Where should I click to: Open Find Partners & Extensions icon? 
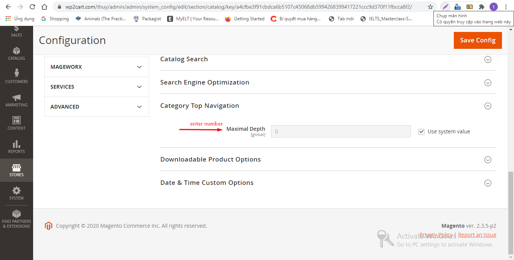tap(16, 214)
